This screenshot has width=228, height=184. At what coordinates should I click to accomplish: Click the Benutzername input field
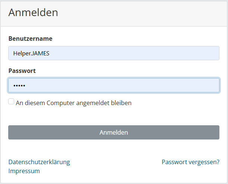pos(113,53)
